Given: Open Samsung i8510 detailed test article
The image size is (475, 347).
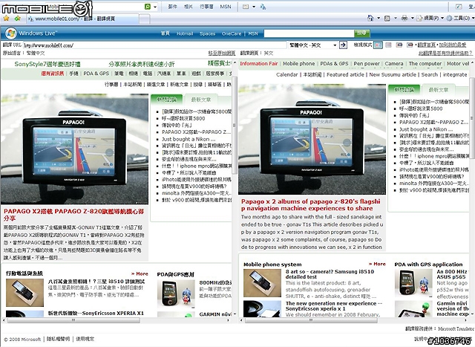Looking at the screenshot, I should pyautogui.click(x=330, y=274).
